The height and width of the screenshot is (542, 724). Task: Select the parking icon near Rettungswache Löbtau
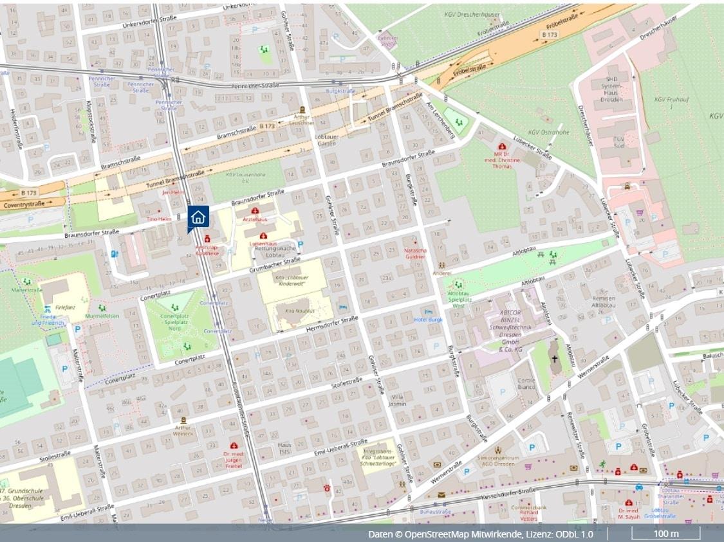(x=301, y=244)
